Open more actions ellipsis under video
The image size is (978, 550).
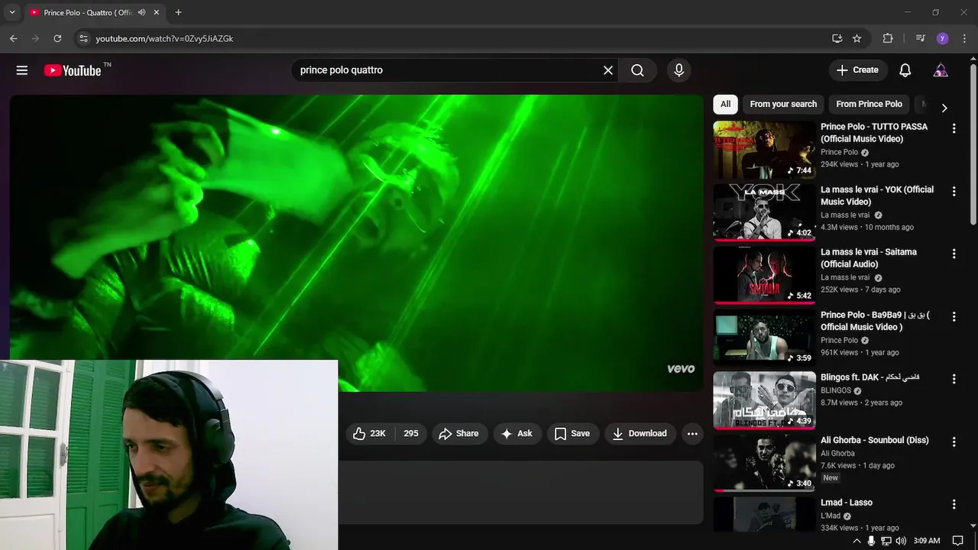tap(692, 433)
